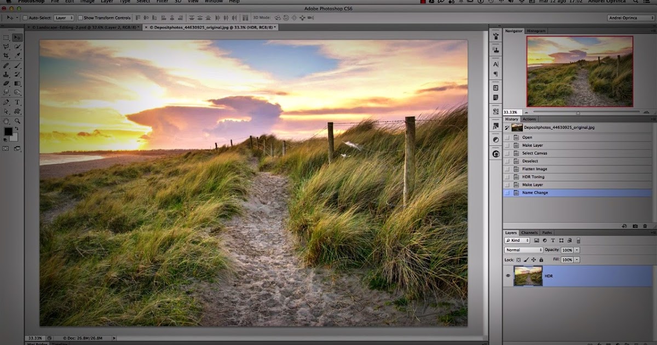Viewport: 657px width, 345px height.
Task: Click the background color swatch
Action: (15, 137)
